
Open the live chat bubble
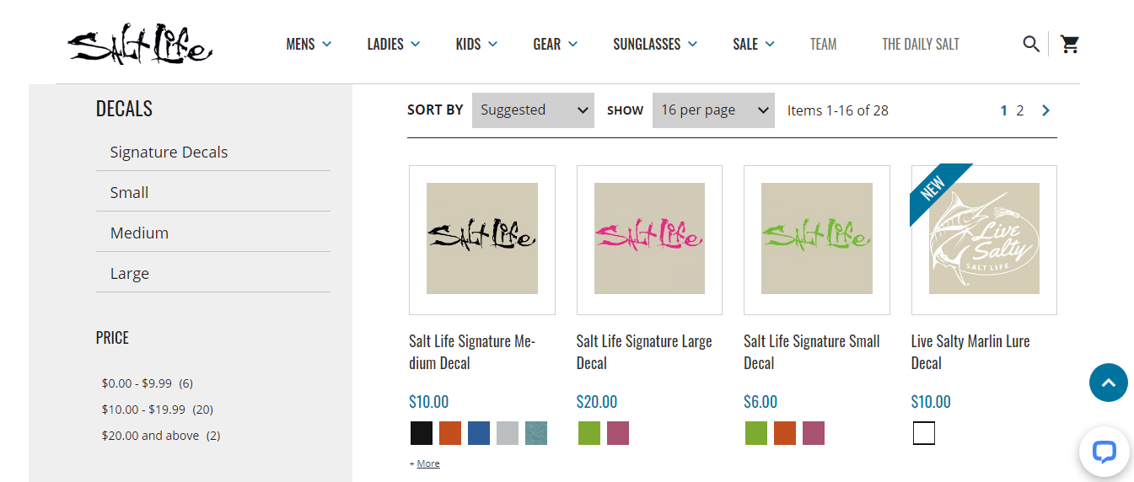pyautogui.click(x=1104, y=453)
